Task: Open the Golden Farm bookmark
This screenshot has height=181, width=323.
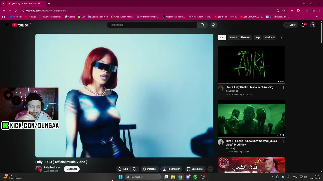Action: (x=200, y=17)
